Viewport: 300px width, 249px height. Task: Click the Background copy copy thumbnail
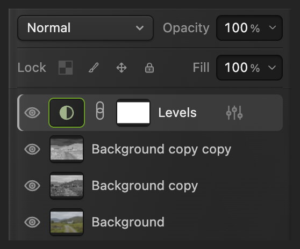coord(67,149)
